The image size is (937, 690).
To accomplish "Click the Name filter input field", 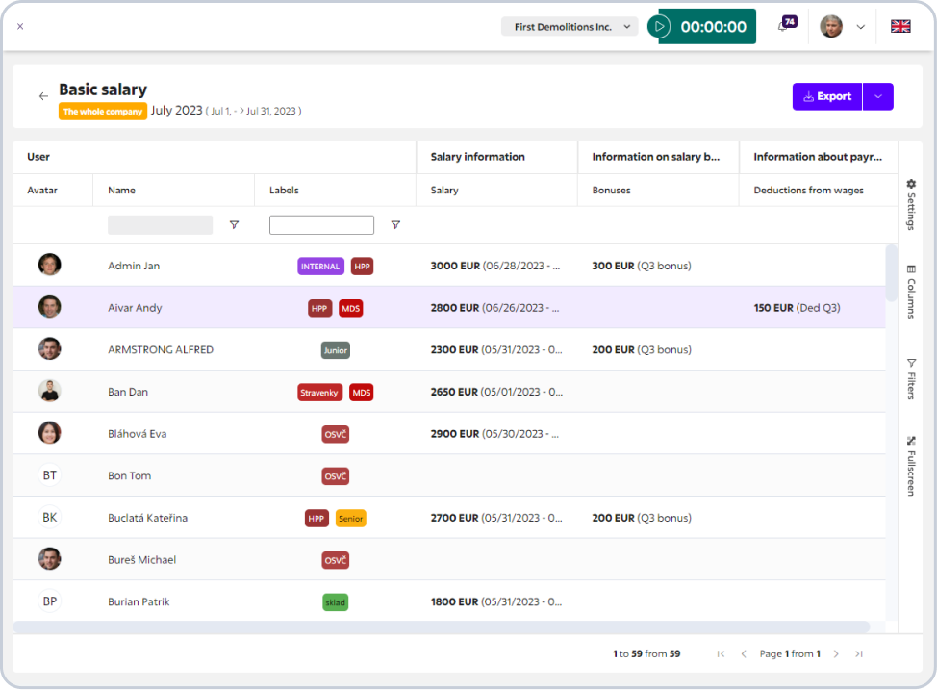I will pos(160,225).
